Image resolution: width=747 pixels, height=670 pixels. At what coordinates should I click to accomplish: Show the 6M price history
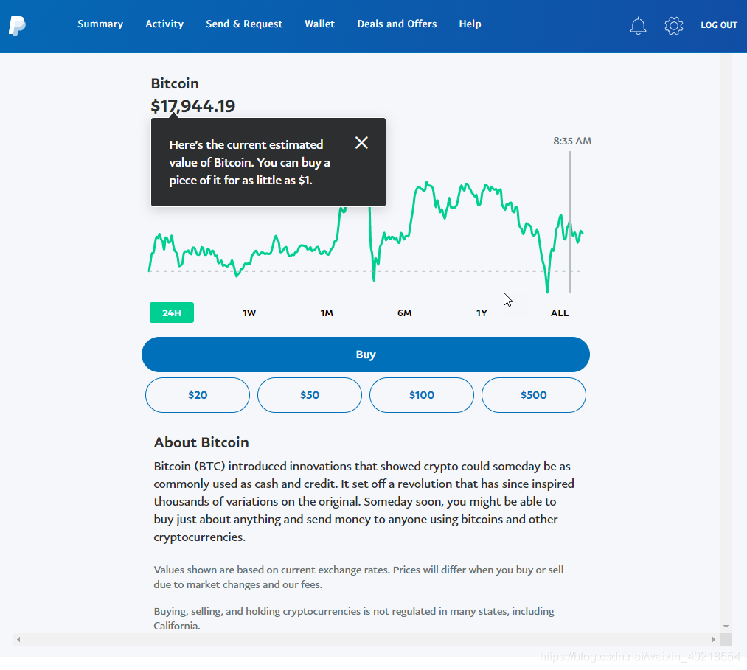coord(404,313)
